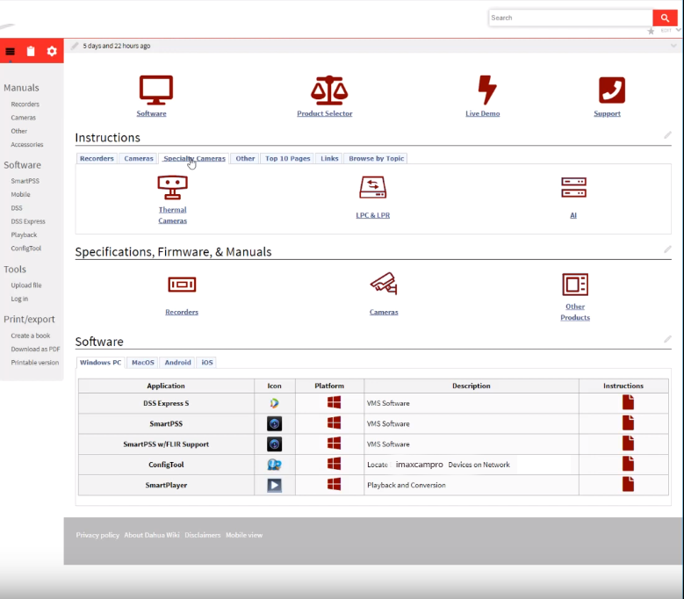Open the Links tab
Screen dimensions: 684x599
click(329, 158)
